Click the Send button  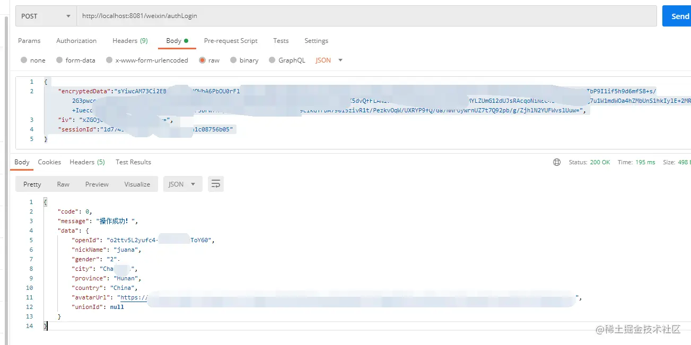(x=677, y=16)
